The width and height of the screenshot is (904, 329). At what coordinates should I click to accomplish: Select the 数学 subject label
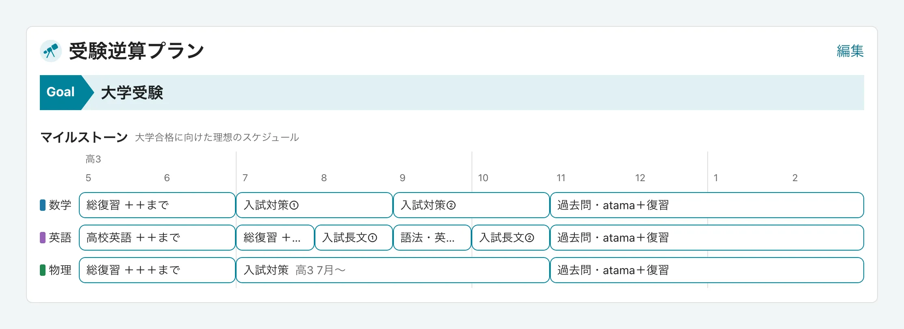pyautogui.click(x=60, y=205)
